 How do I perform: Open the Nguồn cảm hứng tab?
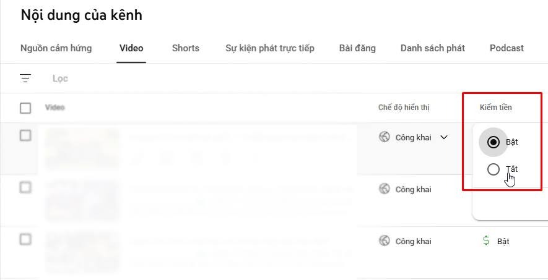click(x=56, y=48)
